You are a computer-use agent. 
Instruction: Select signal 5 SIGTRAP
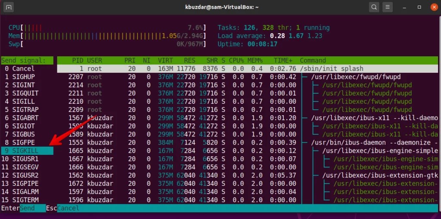point(27,110)
